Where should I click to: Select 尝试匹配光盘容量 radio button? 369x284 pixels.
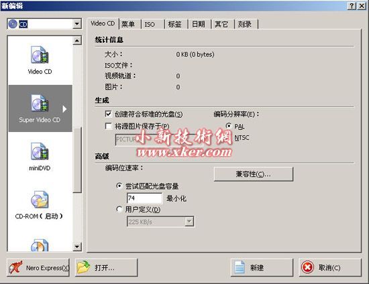point(119,186)
